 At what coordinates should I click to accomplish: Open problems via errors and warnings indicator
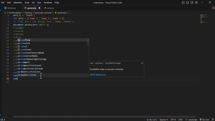pos(3,120)
